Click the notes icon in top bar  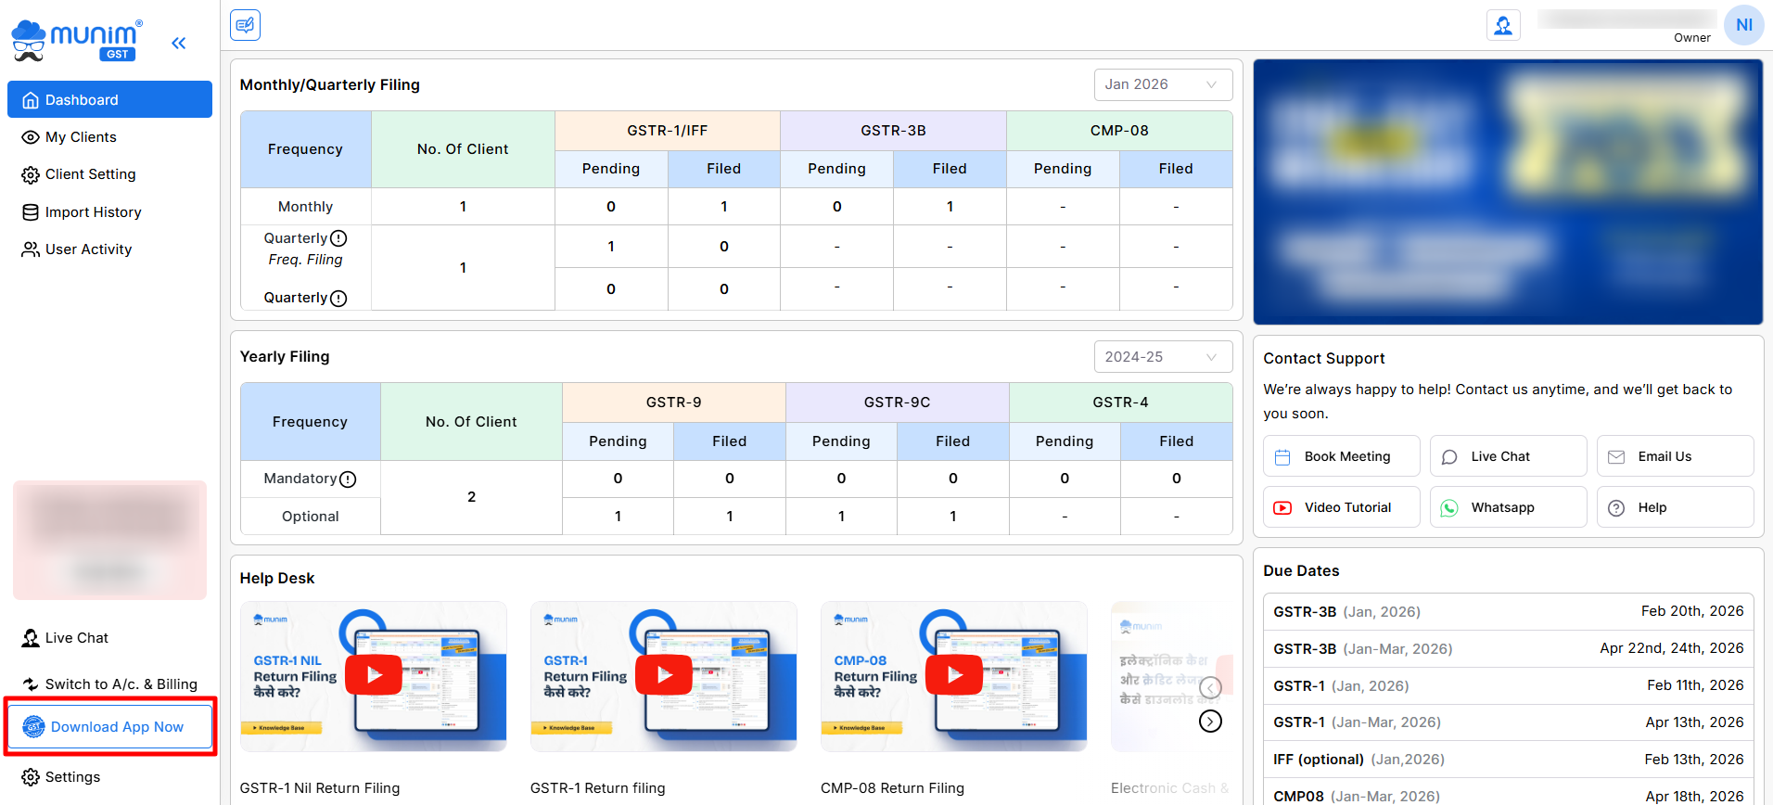point(245,25)
